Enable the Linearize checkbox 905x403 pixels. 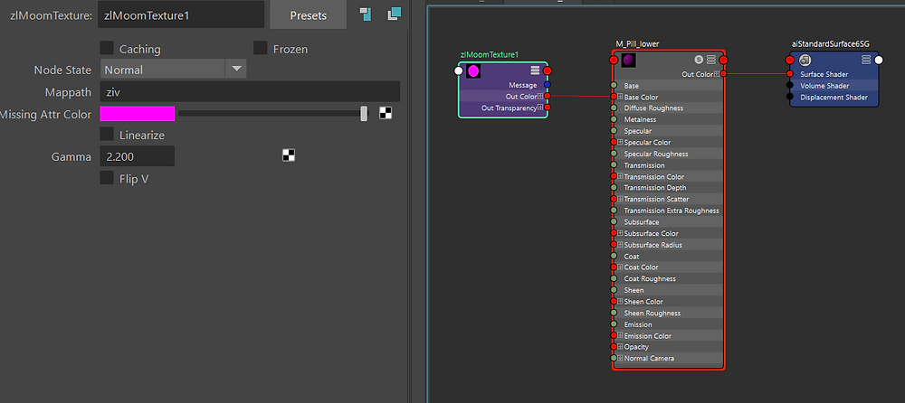coord(107,135)
